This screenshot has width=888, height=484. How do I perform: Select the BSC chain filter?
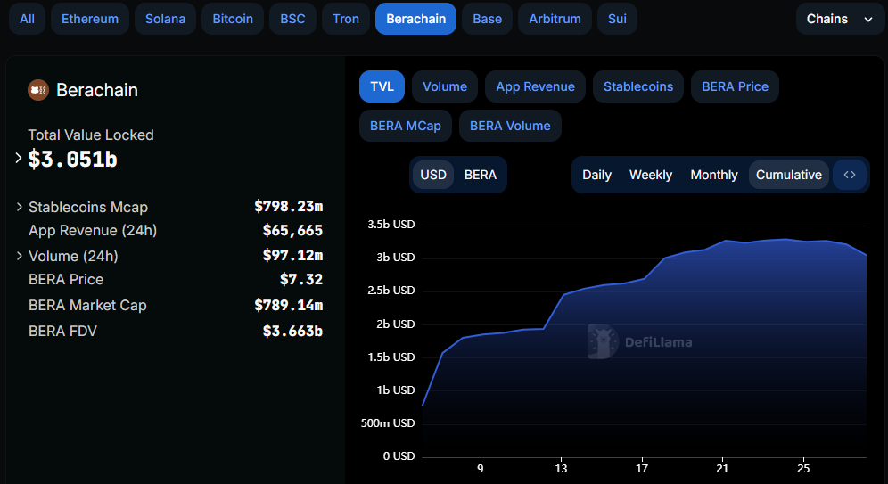coord(292,19)
